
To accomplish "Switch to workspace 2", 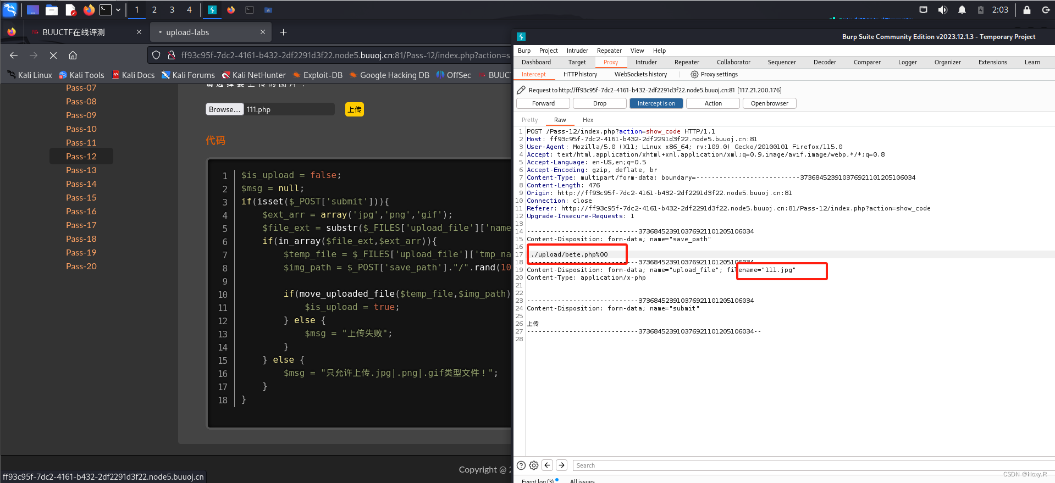I will (x=154, y=10).
